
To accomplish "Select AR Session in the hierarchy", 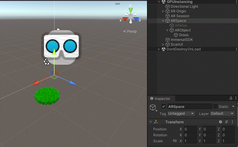I will pyautogui.click(x=180, y=16).
